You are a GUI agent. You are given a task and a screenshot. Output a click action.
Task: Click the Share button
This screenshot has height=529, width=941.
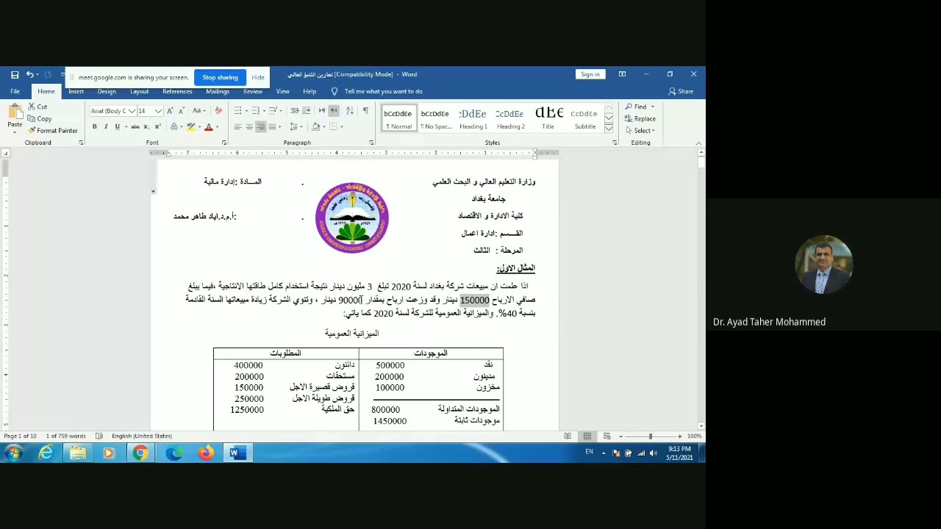(x=681, y=92)
